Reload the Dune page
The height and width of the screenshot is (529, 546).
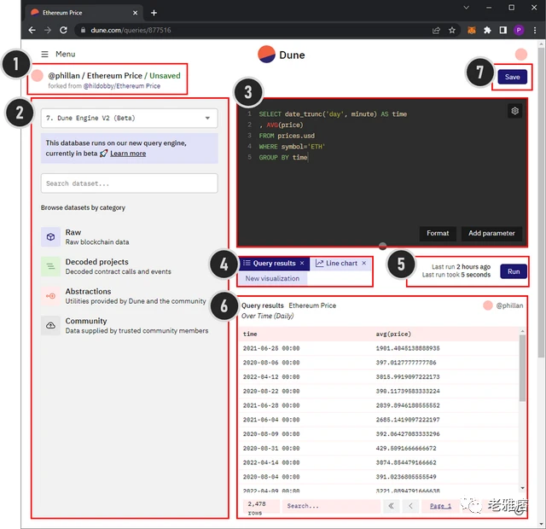click(x=63, y=31)
